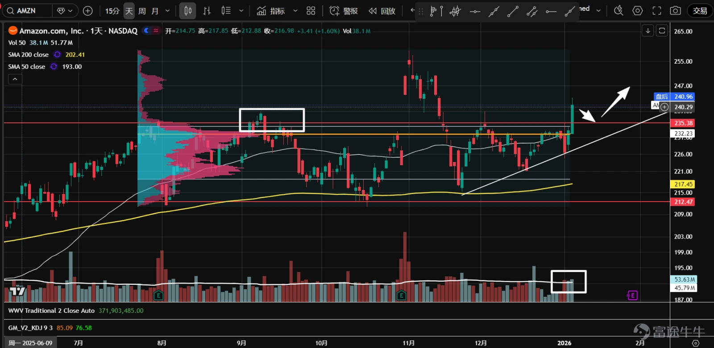Open the August earnings E marker
The image size is (714, 348).
pos(158,295)
